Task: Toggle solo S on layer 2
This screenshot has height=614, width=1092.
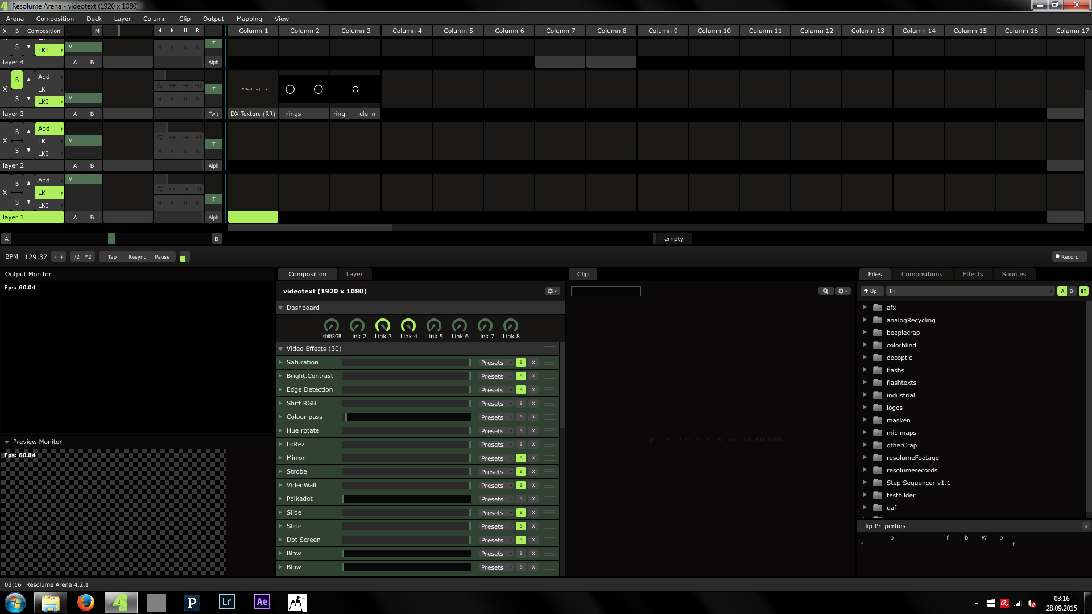Action: 17,151
